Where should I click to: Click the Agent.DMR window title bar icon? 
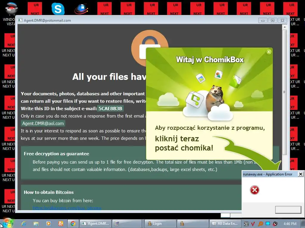click(x=20, y=20)
